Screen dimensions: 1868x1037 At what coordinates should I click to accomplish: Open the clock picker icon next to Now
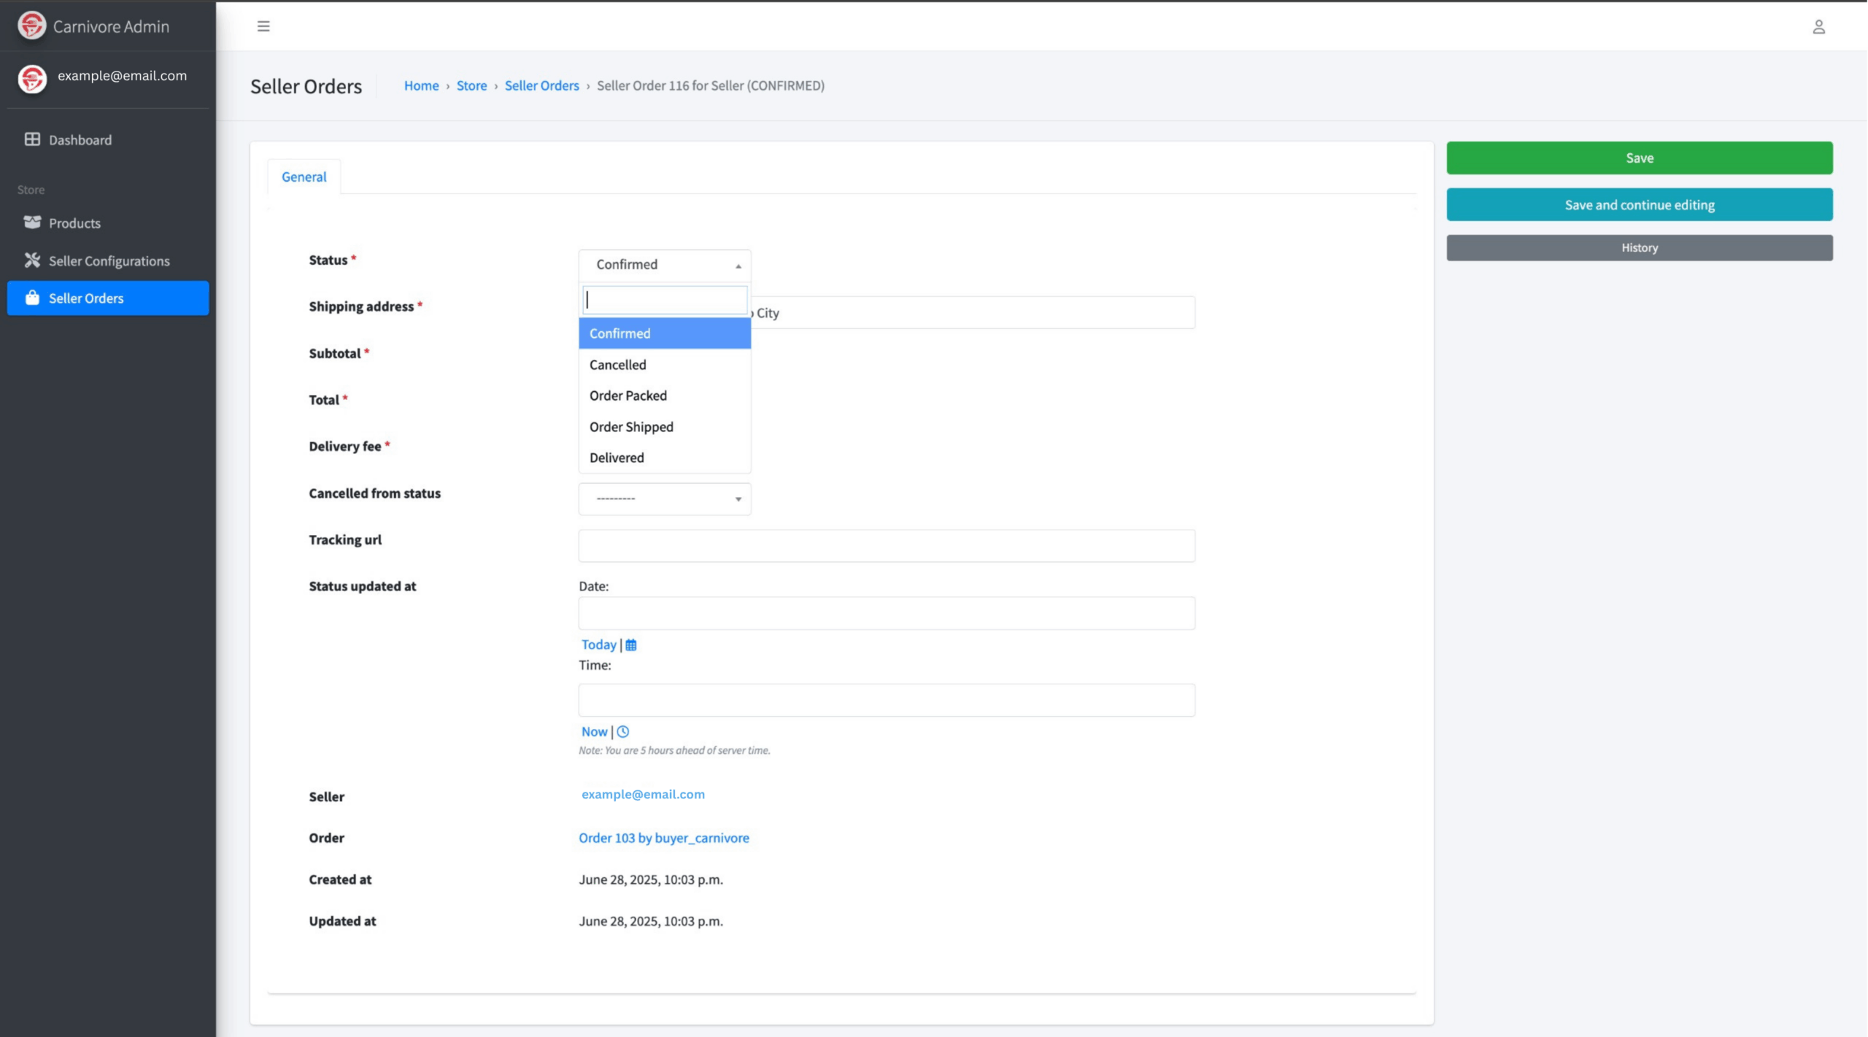622,732
